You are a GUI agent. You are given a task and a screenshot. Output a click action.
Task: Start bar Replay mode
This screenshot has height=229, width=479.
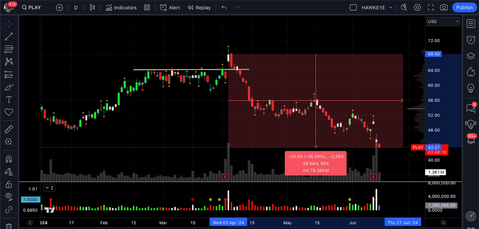click(199, 7)
